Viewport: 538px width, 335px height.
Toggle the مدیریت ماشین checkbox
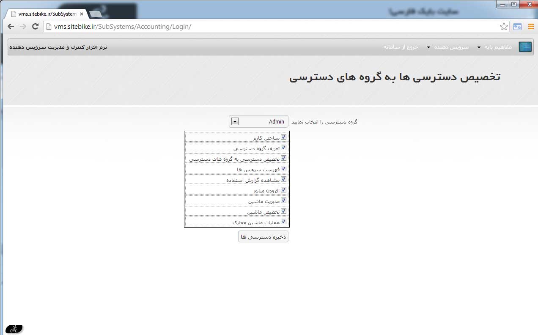[x=284, y=200]
